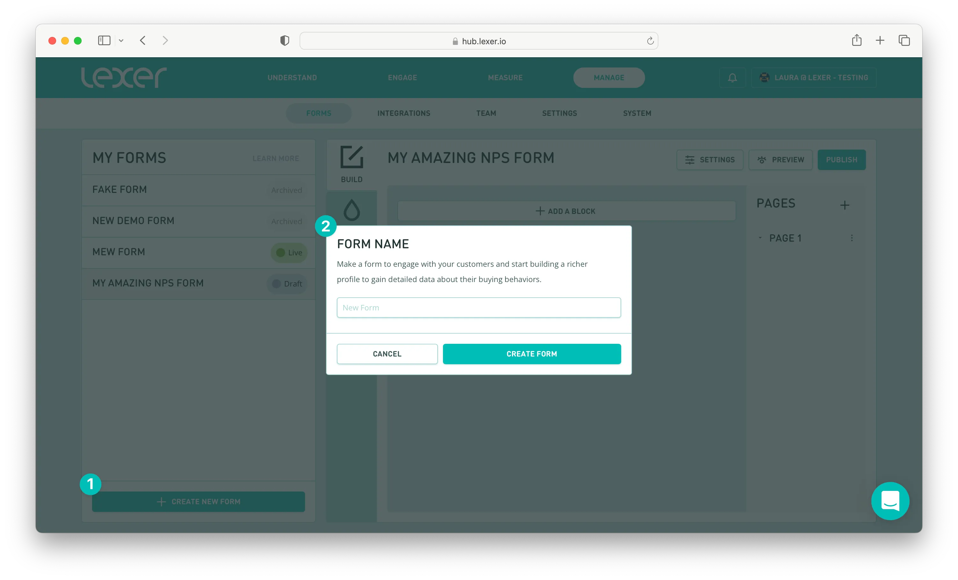Click Safari share icon

(857, 40)
